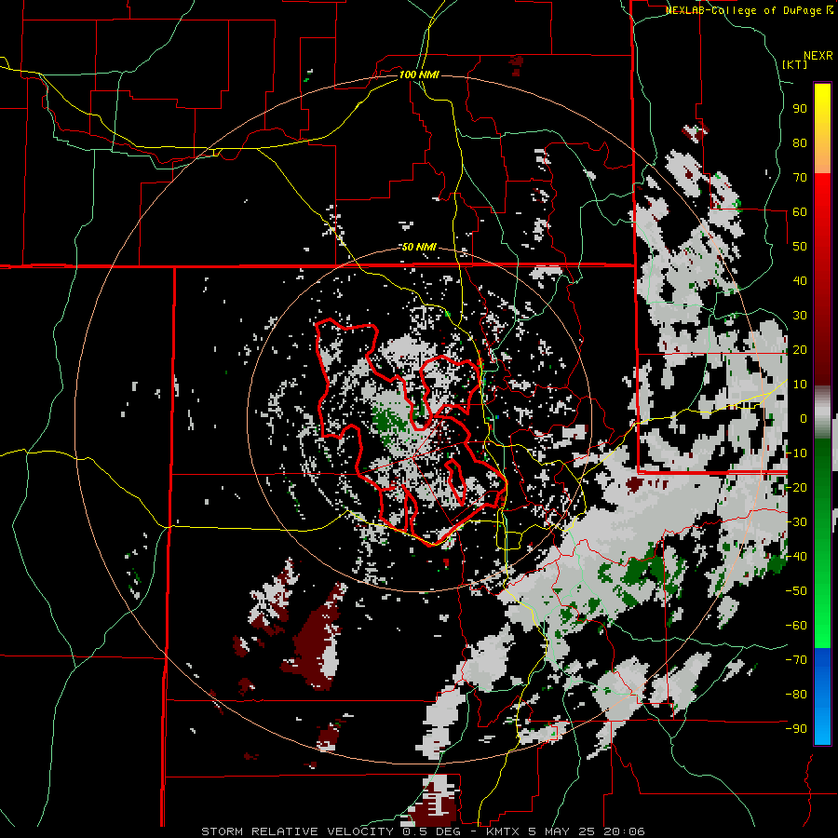Click the positive 10 value on the scale

(800, 385)
